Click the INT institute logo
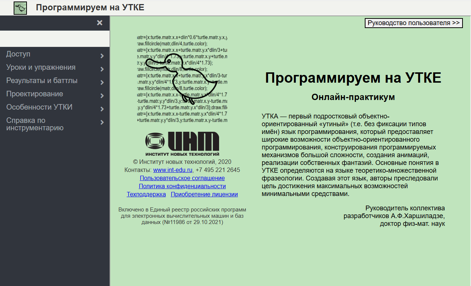 tap(182, 144)
